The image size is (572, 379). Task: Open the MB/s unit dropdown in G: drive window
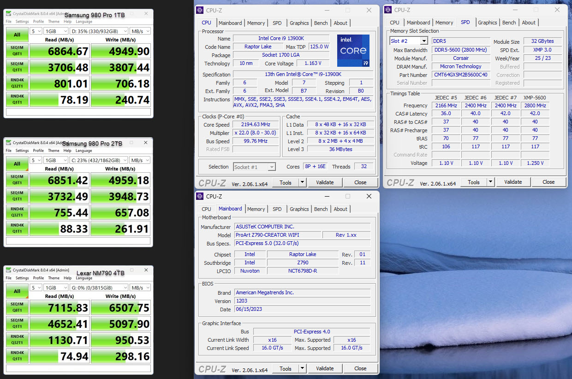(x=140, y=287)
